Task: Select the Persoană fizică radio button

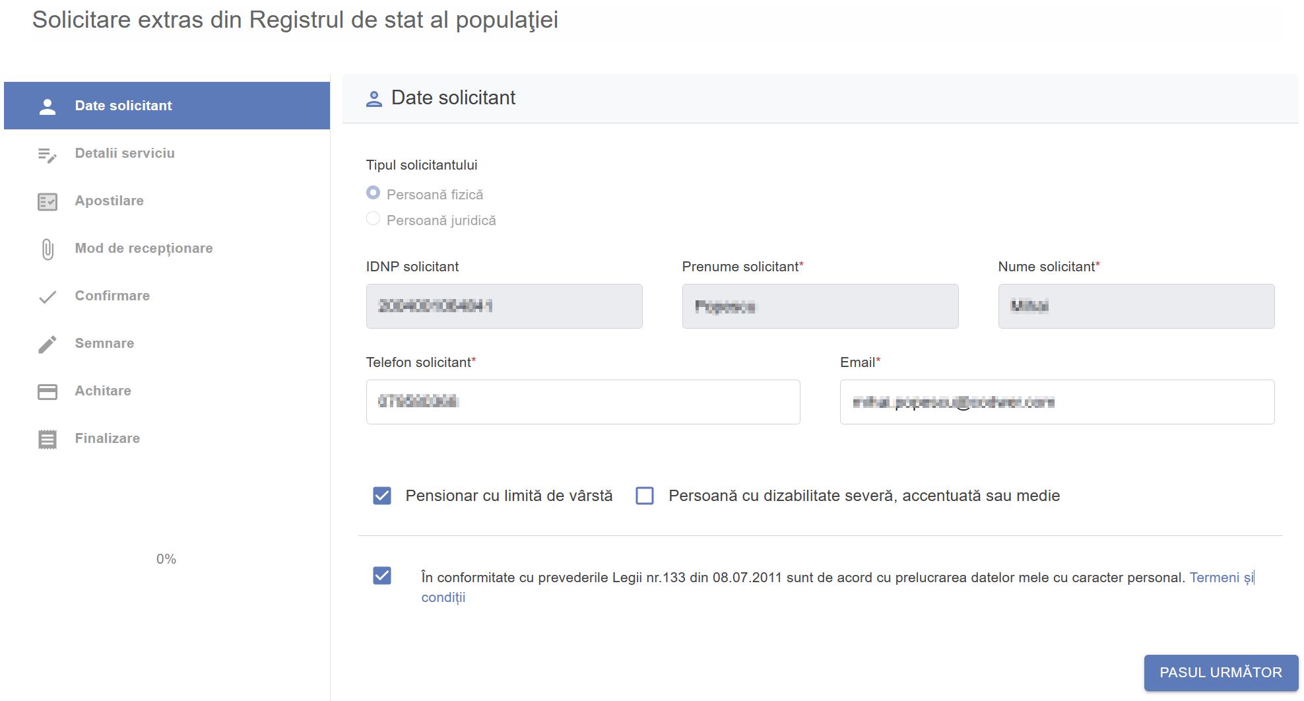Action: [x=373, y=193]
